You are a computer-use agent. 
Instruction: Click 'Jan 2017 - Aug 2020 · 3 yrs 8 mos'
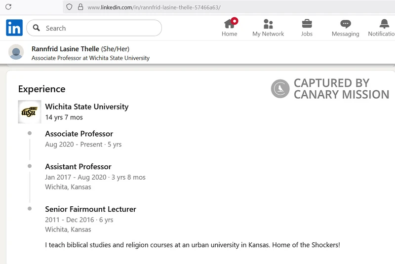coord(95,177)
